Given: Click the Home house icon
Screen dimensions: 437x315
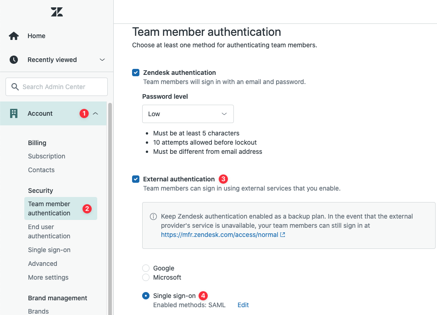Looking at the screenshot, I should [14, 36].
